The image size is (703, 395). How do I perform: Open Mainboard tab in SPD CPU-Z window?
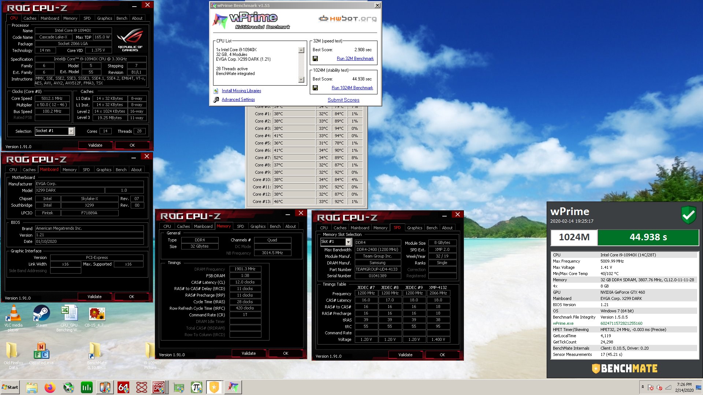[x=360, y=228]
